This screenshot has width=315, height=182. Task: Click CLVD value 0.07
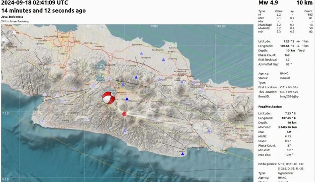pyautogui.click(x=288, y=141)
